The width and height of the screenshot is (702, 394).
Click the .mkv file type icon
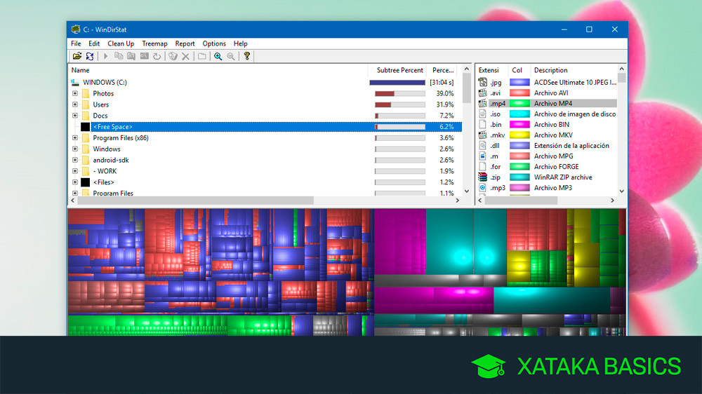coord(483,135)
